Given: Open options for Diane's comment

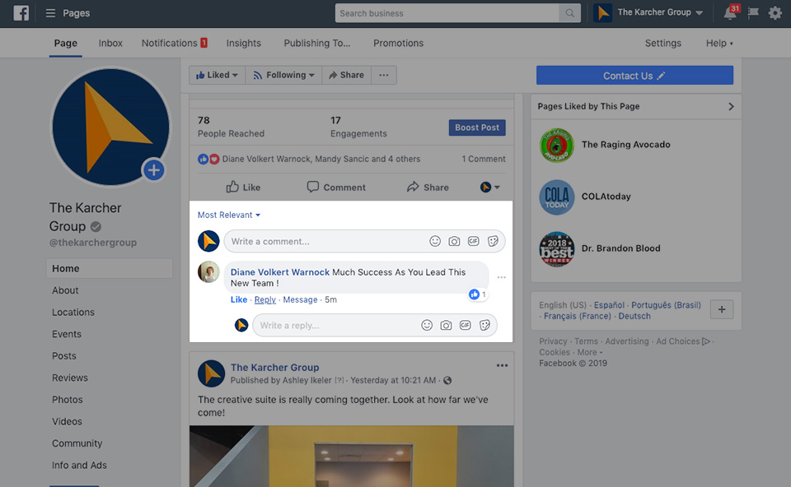Looking at the screenshot, I should coord(502,277).
